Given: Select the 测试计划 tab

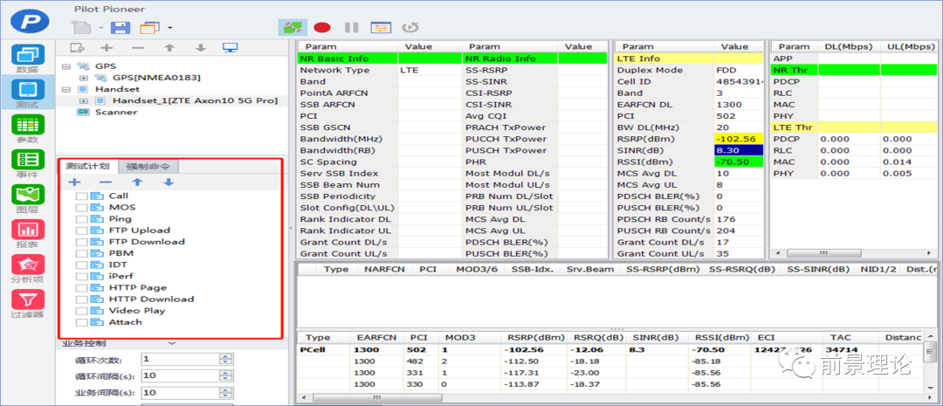Looking at the screenshot, I should pyautogui.click(x=87, y=166).
